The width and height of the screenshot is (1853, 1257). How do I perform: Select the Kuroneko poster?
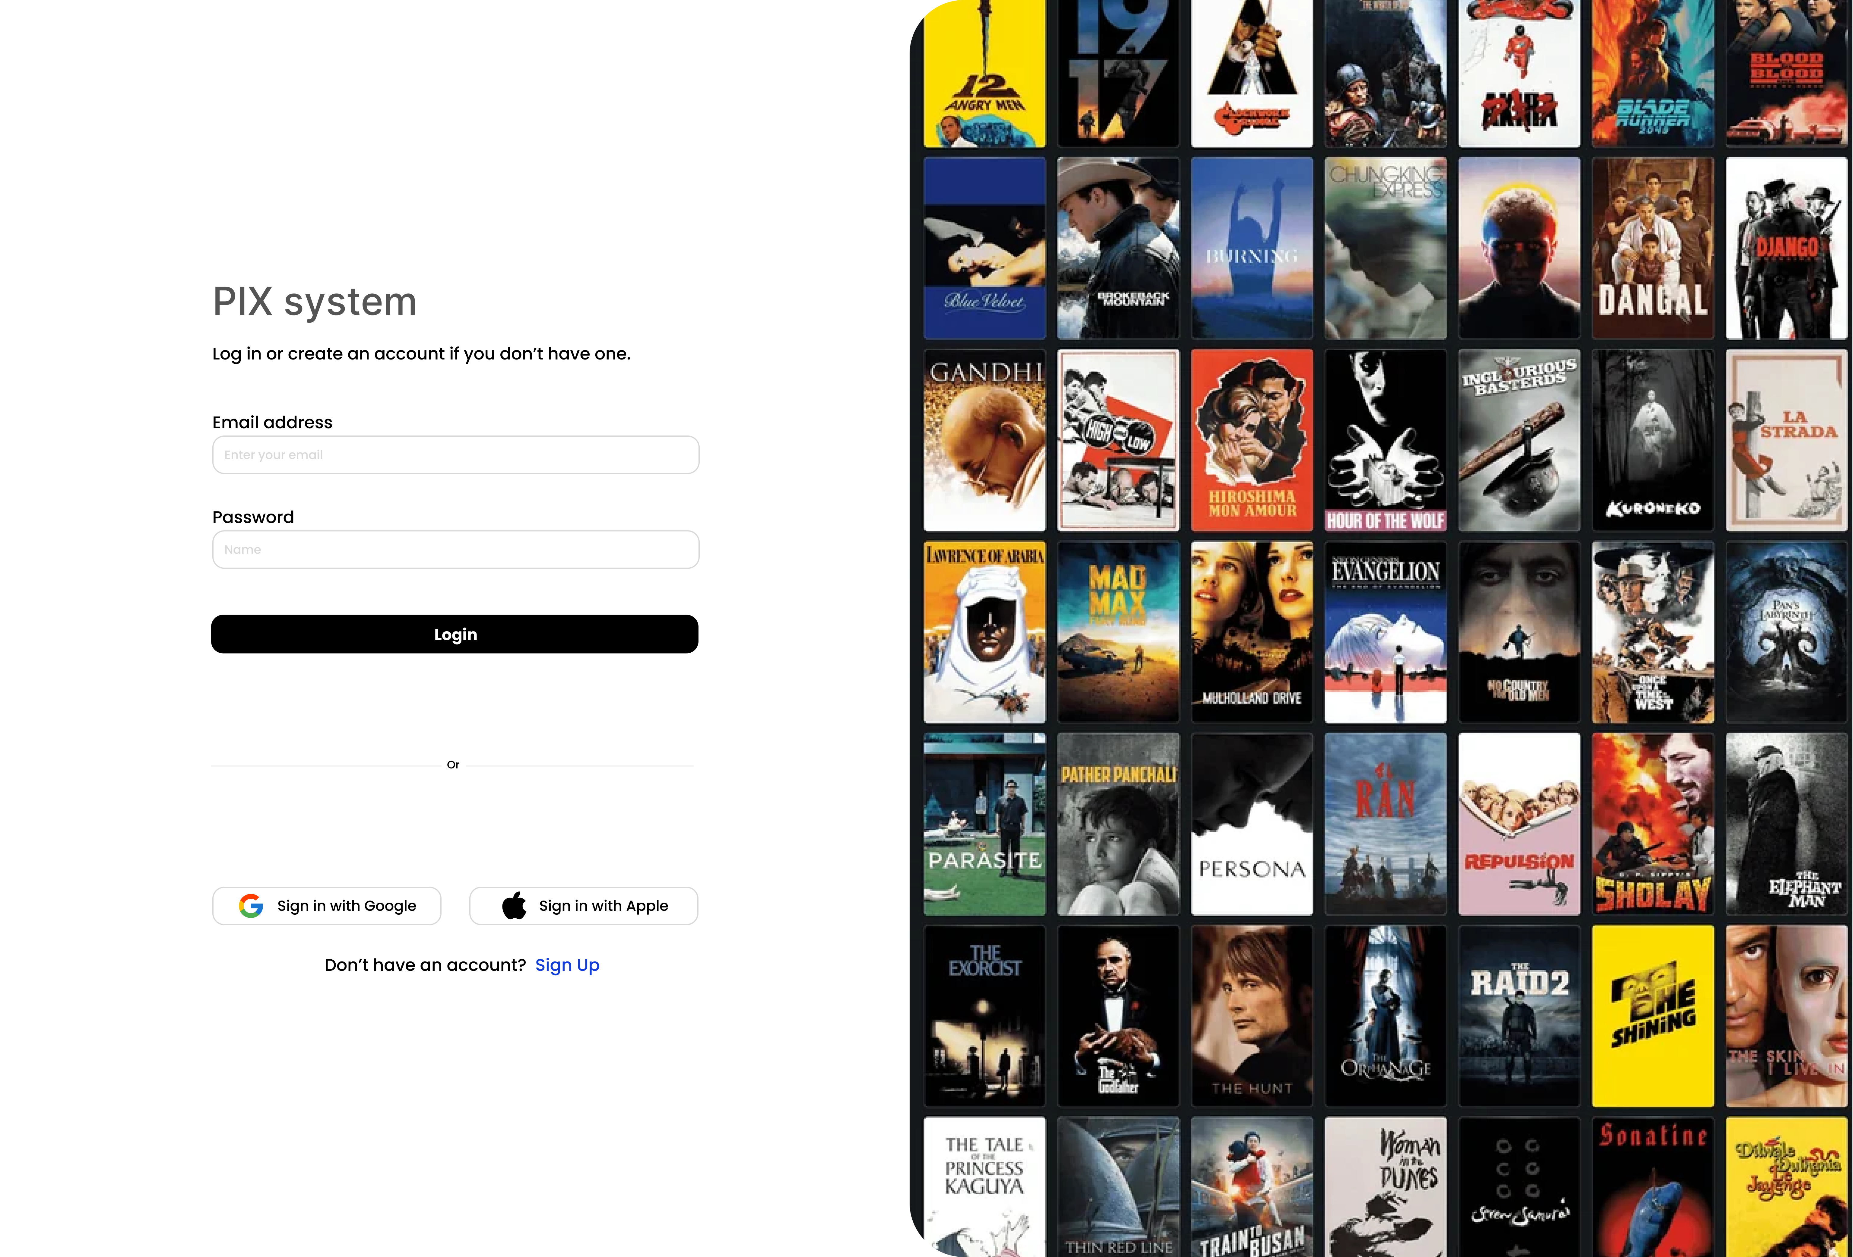click(x=1653, y=440)
